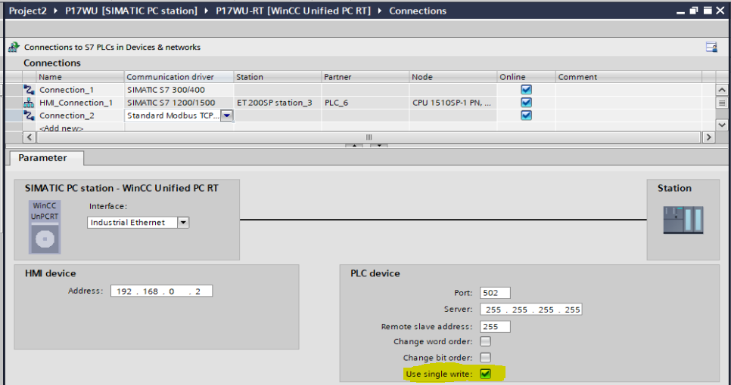Click P17WU-RT [WinCC Unified PC RT] breadcrumb
This screenshot has height=385, width=731.
click(x=294, y=11)
